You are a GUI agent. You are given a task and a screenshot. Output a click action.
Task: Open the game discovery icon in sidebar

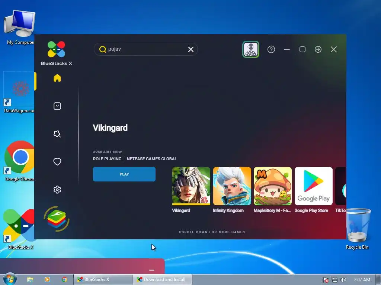pos(57,134)
